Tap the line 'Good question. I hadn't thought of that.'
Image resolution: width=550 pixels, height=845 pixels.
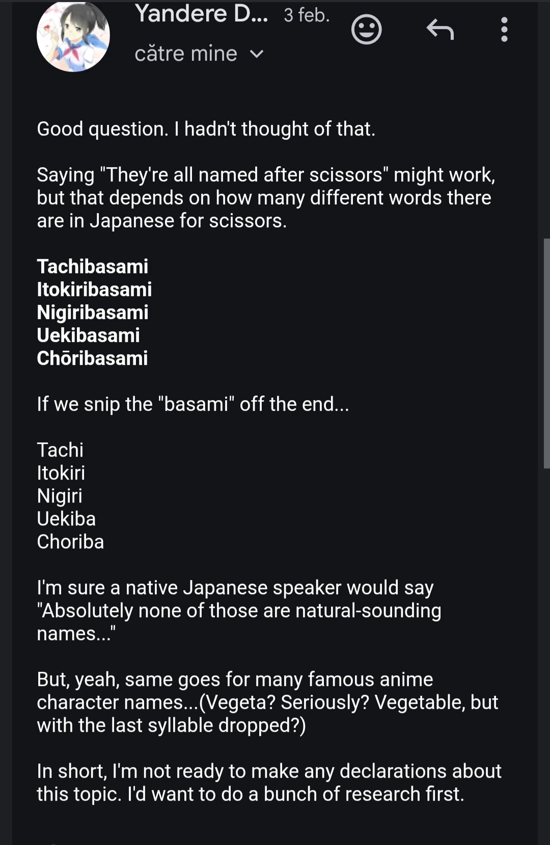tap(206, 129)
